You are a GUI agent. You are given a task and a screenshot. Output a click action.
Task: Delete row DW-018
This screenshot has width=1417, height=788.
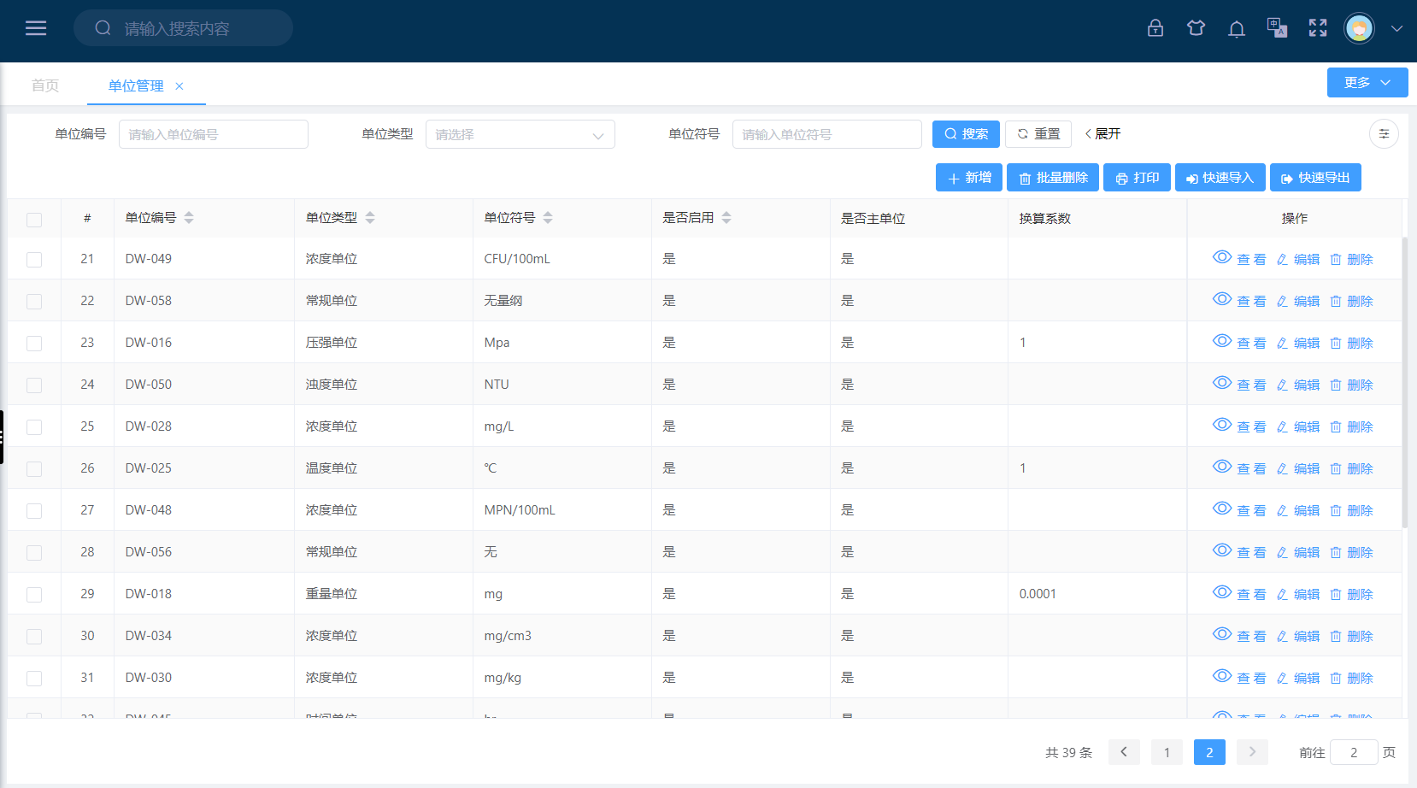pos(1351,594)
